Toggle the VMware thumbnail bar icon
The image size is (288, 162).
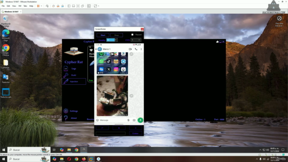(x=73, y=6)
